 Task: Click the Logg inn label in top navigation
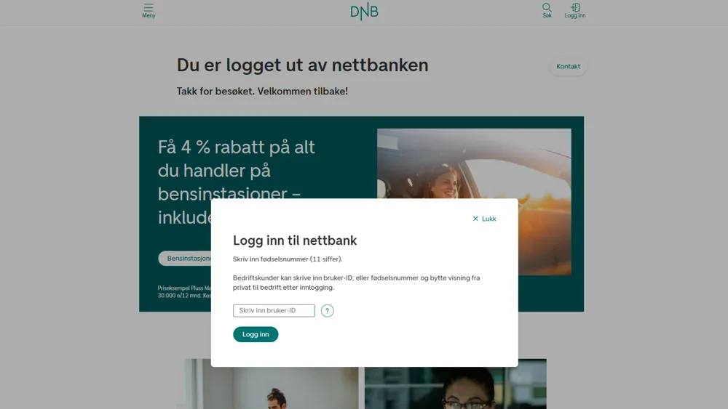click(575, 16)
